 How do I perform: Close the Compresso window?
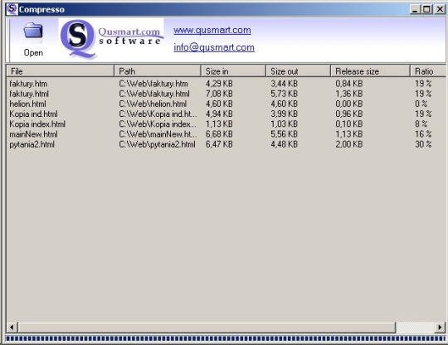440,9
